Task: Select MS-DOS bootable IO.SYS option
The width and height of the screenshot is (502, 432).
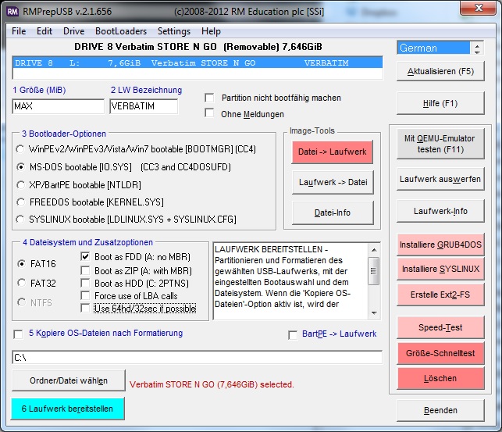Action: [20, 167]
